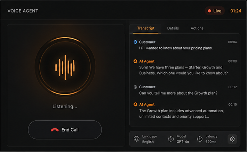Click the AI Agent name label at 00:08
247x152 pixels.
147,61
